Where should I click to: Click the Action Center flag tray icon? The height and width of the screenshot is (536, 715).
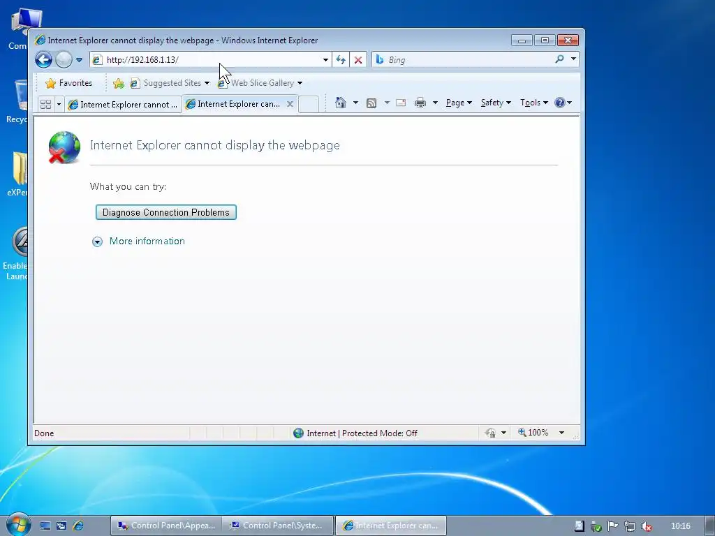point(613,526)
